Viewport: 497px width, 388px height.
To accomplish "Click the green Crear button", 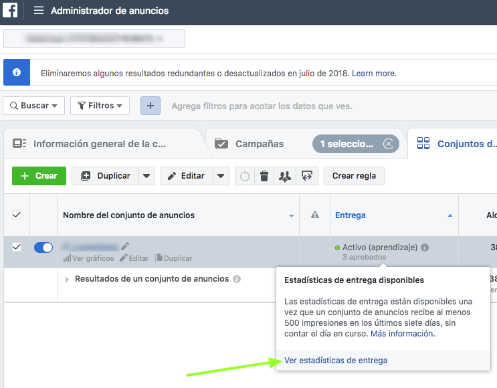I will pyautogui.click(x=39, y=176).
